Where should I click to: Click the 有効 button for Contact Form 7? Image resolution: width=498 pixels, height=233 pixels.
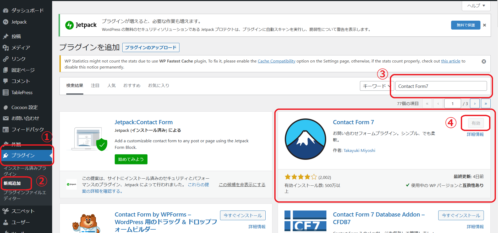[476, 123]
